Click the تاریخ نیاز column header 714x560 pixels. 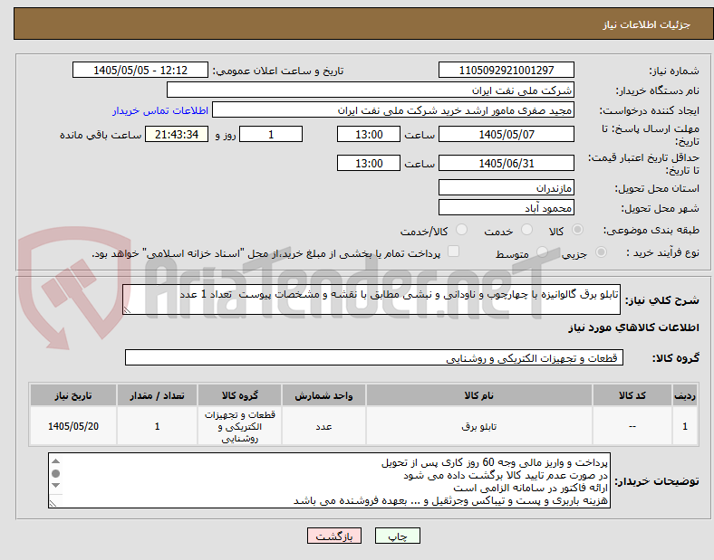[73, 395]
